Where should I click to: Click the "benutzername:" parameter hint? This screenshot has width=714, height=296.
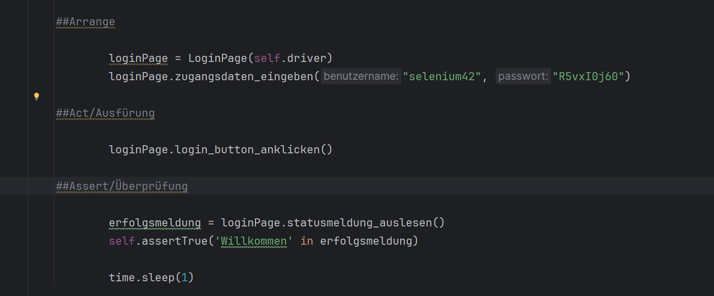(x=361, y=77)
